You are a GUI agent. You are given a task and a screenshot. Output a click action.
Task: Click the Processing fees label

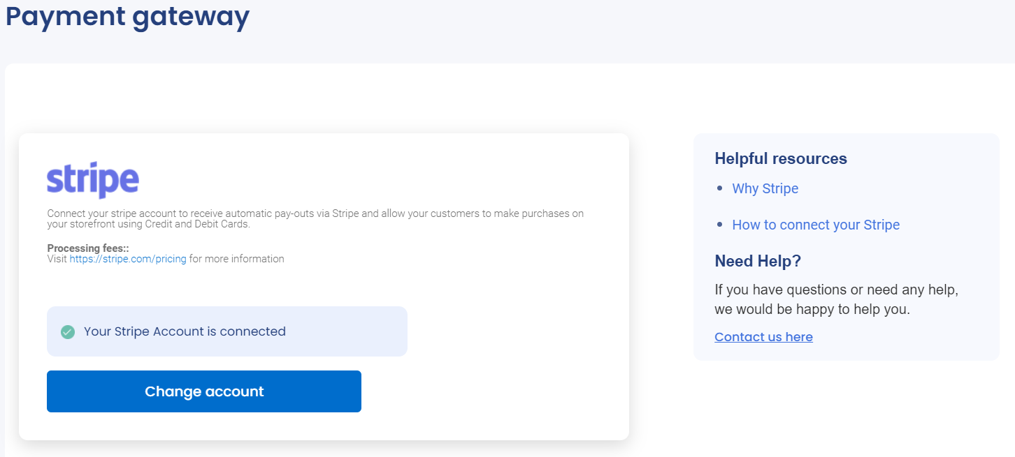88,248
